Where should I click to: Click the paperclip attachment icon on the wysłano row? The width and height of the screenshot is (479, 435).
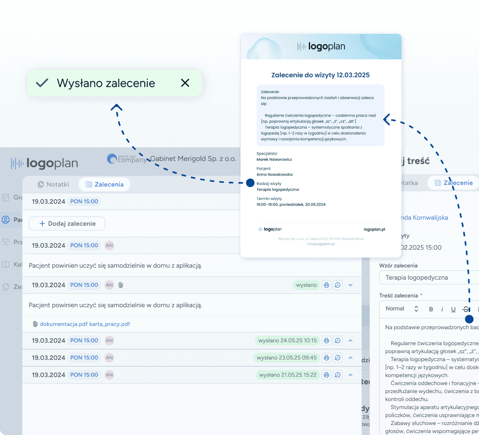(121, 285)
